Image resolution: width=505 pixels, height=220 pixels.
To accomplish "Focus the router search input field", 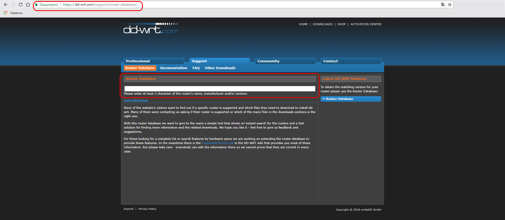I will click(x=220, y=89).
